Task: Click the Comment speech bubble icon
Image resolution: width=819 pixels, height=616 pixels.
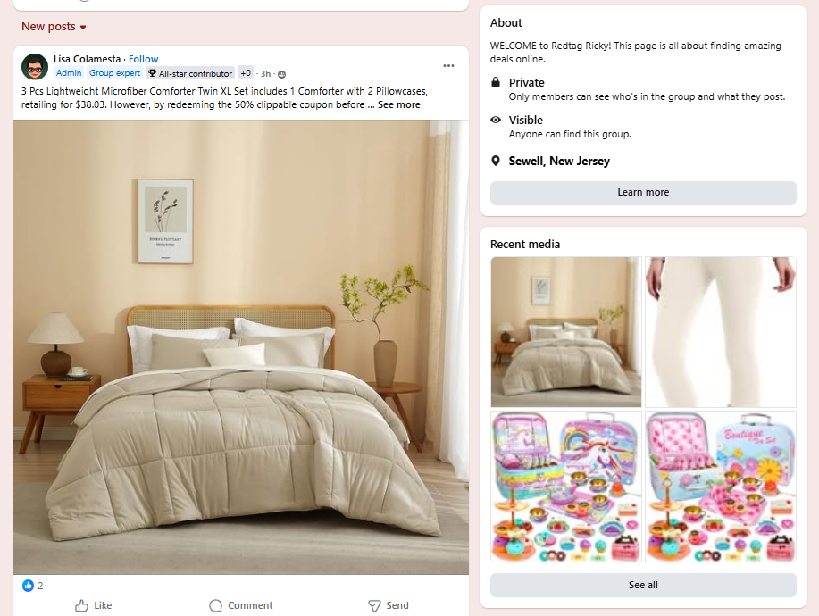Action: 216,605
